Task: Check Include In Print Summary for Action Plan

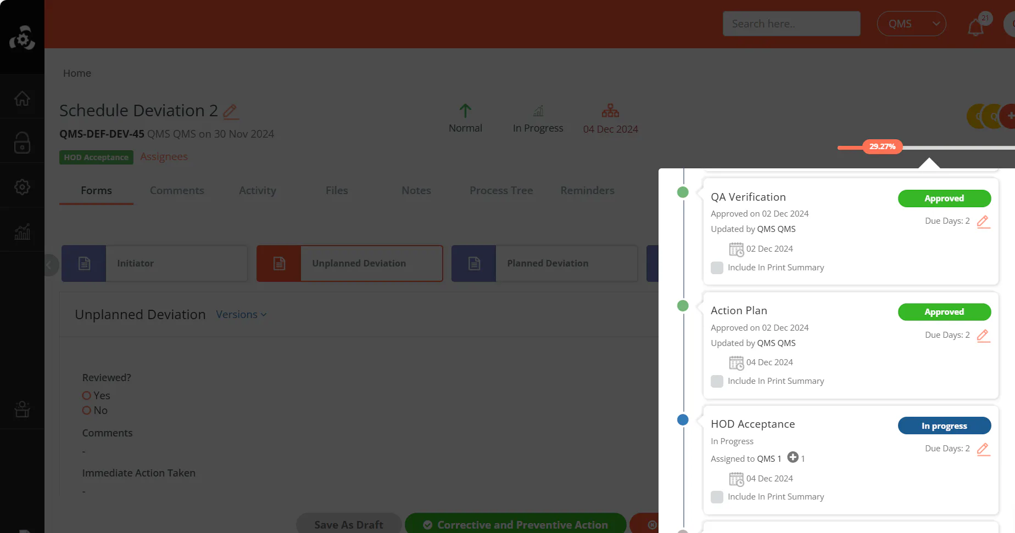Action: (x=717, y=381)
